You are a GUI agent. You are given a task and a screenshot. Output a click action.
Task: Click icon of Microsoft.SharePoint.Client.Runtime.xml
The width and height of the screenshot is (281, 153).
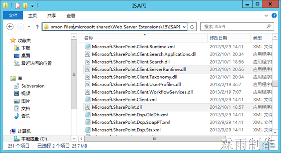(88, 47)
